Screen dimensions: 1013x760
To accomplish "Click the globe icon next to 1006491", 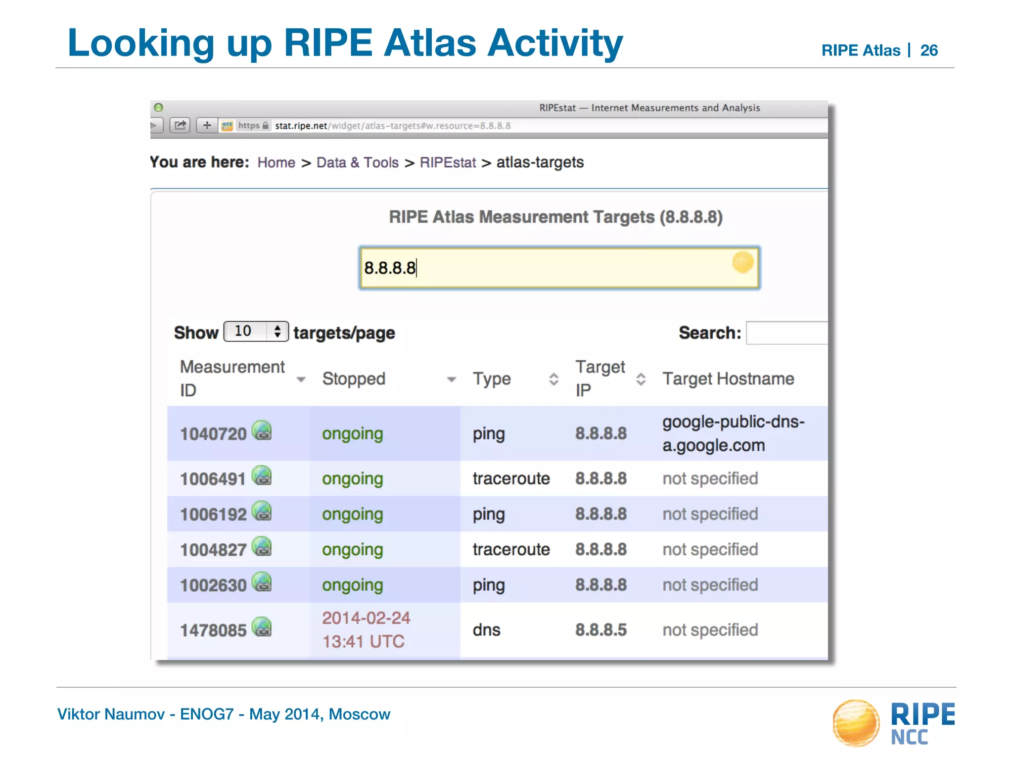I will point(262,475).
